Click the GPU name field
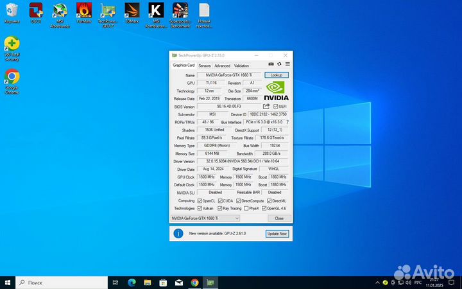 [x=229, y=75]
